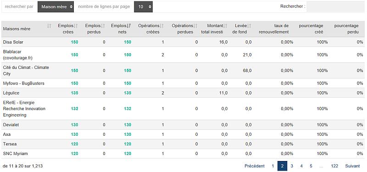The height and width of the screenshot is (172, 367).
Task: Click Montant total investi 16,0 for Disa Solar
Action: [x=223, y=42]
